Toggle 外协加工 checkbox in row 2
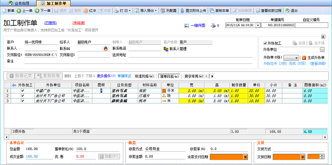The width and height of the screenshot is (332, 165). [23, 96]
